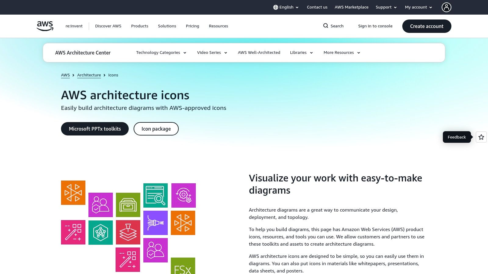This screenshot has width=488, height=274.
Task: Click the green storage box icon tile
Action: coord(128,205)
